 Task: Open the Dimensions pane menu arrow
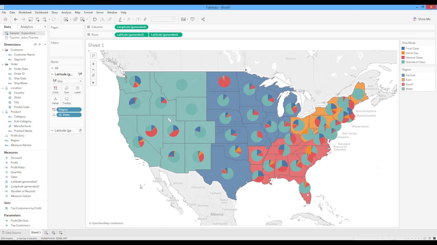click(45, 45)
